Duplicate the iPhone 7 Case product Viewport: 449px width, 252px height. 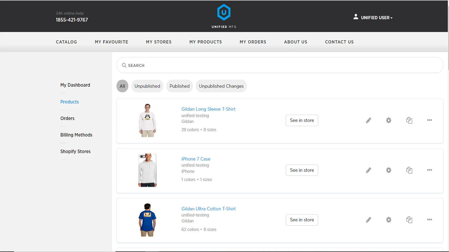pyautogui.click(x=409, y=170)
